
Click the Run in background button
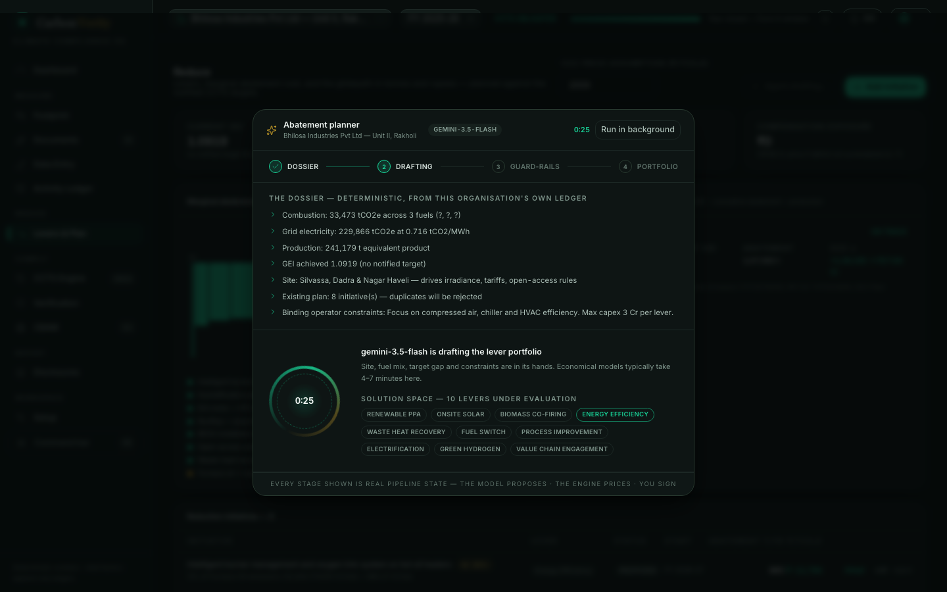(637, 130)
